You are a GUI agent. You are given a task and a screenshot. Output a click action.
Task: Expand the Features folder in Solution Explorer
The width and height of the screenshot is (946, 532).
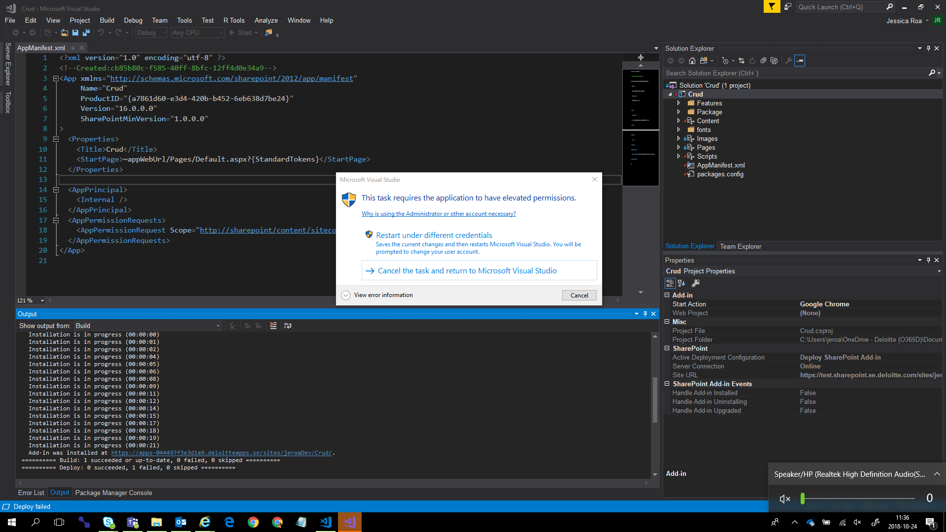pos(678,103)
